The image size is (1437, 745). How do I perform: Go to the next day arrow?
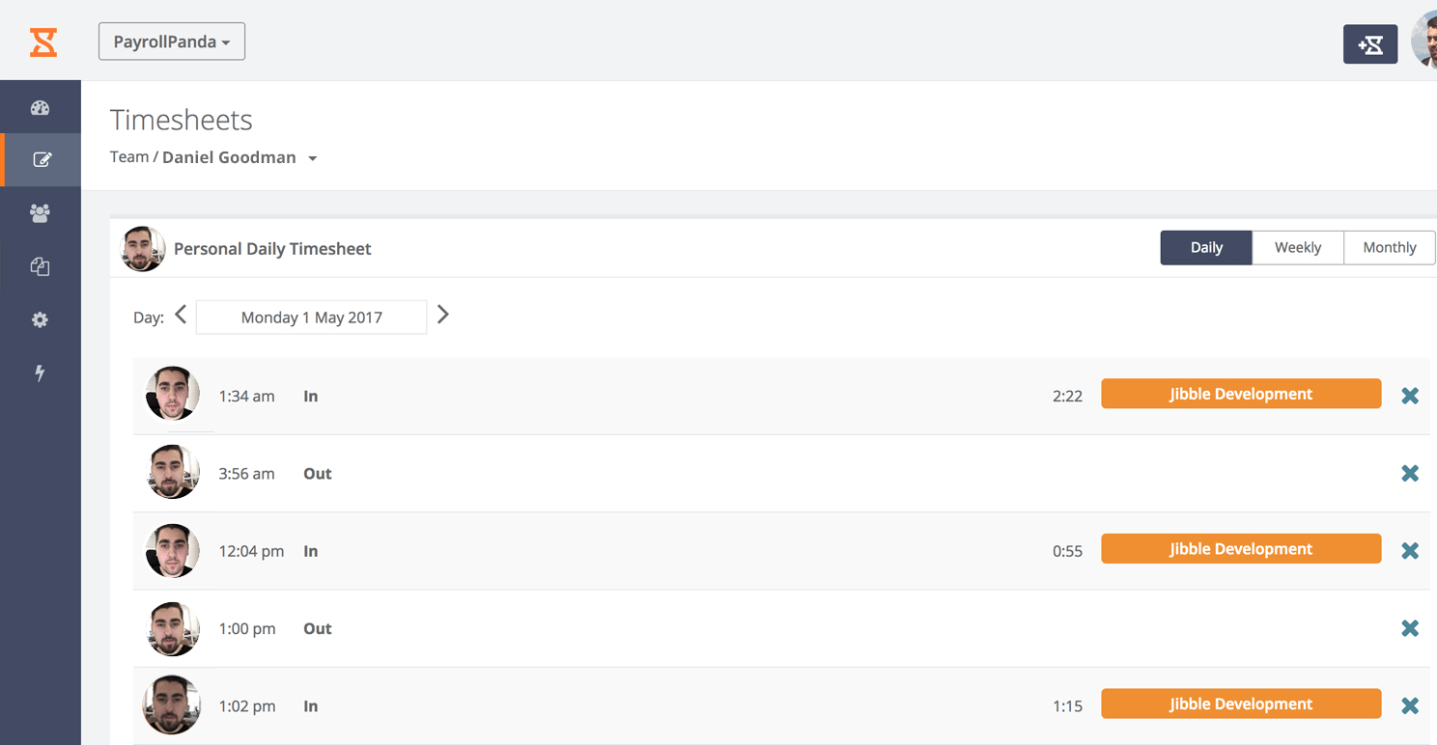tap(443, 315)
